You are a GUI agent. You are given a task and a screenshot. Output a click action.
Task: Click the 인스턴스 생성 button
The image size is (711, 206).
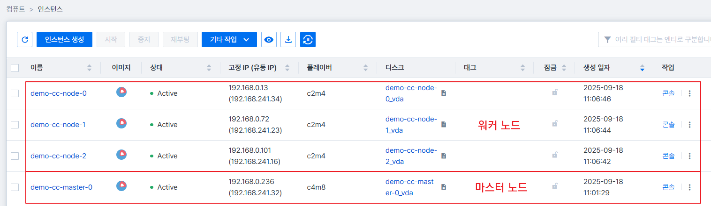click(x=64, y=40)
